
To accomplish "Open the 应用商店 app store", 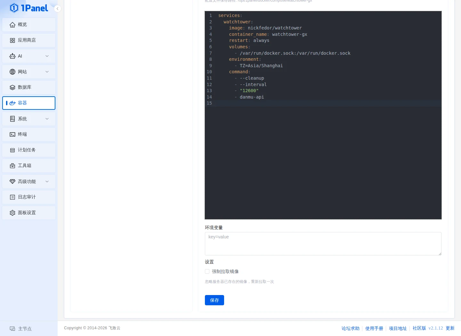I will (x=29, y=40).
